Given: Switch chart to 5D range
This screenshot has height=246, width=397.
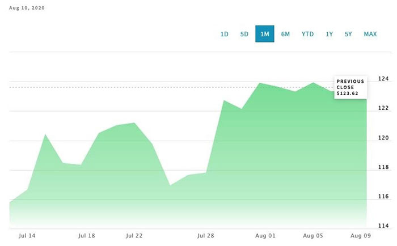Looking at the screenshot, I should (x=244, y=34).
